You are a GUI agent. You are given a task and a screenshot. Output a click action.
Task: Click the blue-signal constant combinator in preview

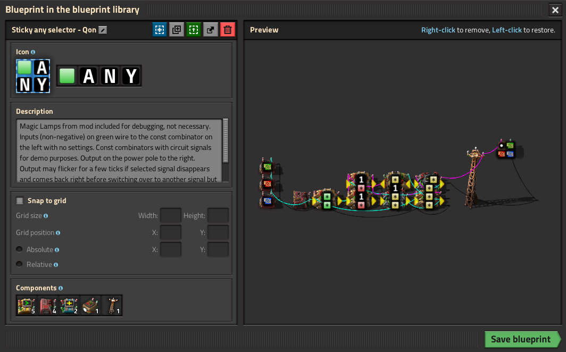click(x=267, y=201)
